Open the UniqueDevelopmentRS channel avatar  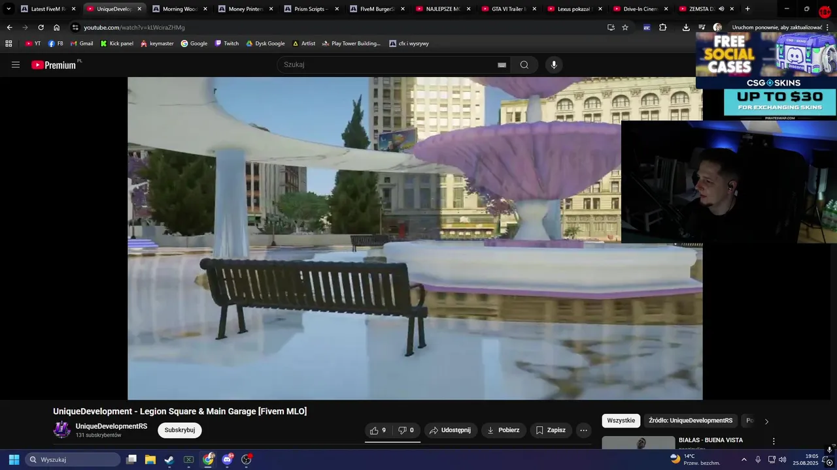coord(61,430)
